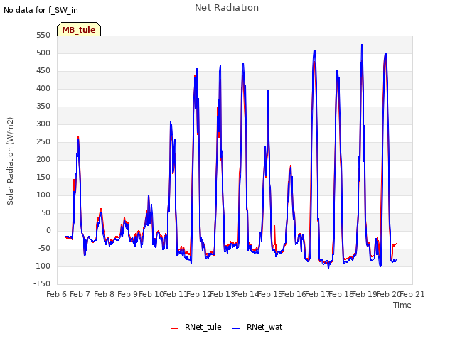Click the Time x-axis label
The height and width of the screenshot is (341, 455).
402,305
